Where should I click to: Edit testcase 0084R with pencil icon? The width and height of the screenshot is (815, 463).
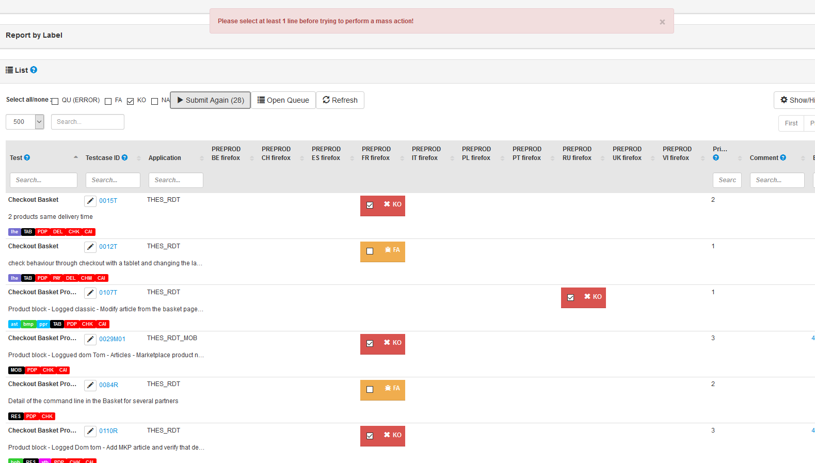tap(90, 385)
